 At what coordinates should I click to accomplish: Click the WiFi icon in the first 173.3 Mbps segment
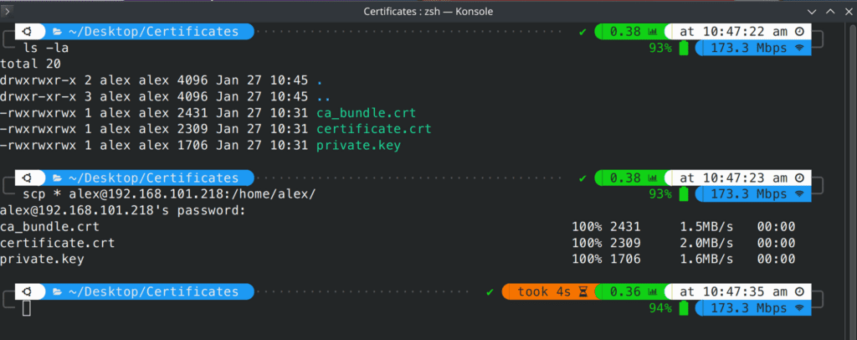point(799,49)
